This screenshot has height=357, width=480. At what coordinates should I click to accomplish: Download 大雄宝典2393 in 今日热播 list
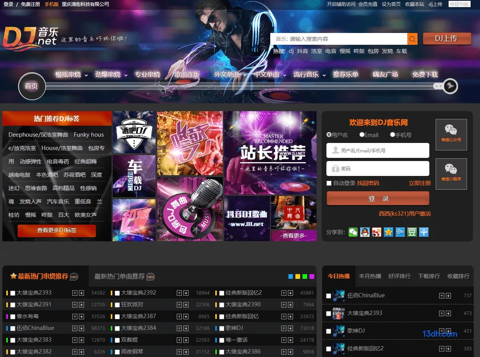[448, 313]
